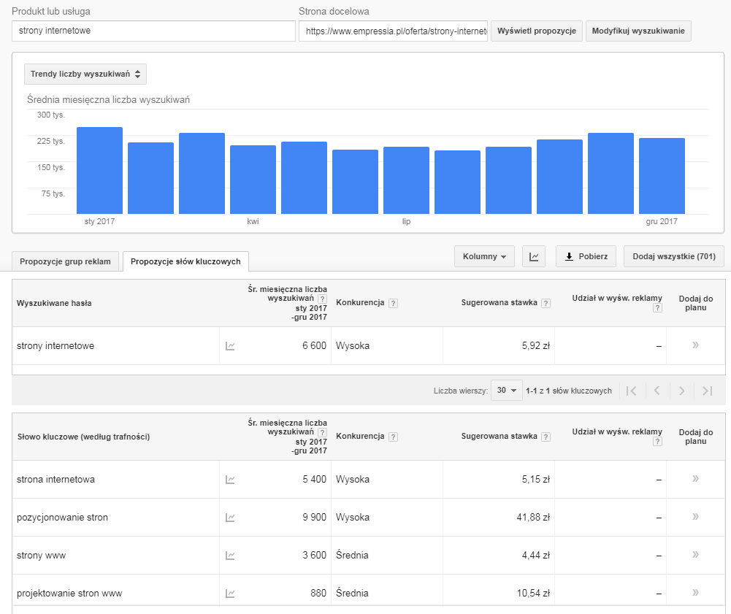This screenshot has width=731, height=614.
Task: Open help for monthly searches in top table
Action: coord(322,299)
